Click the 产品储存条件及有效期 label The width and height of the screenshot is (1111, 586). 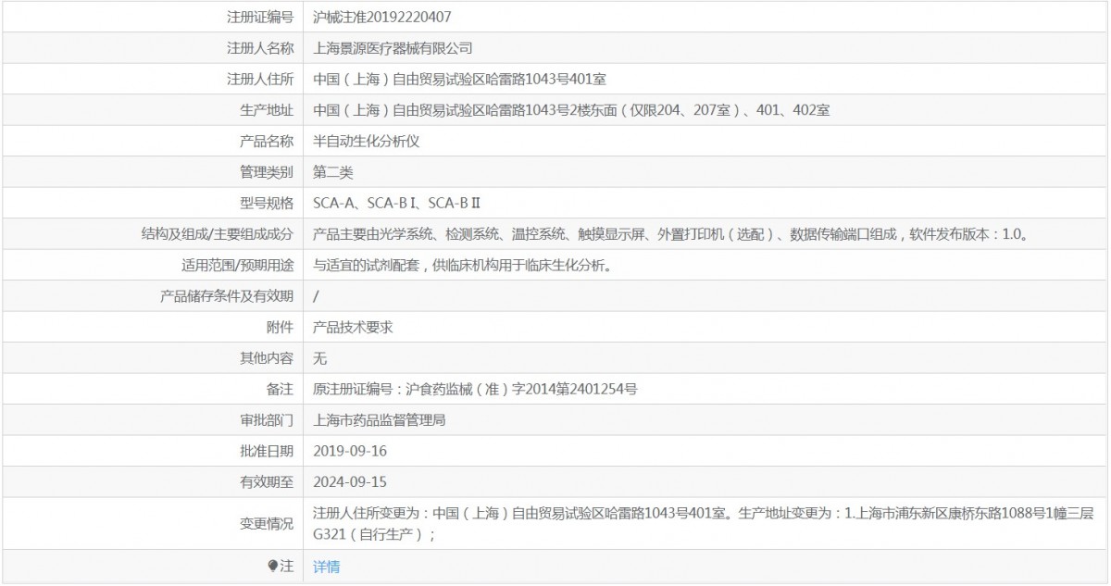(227, 296)
